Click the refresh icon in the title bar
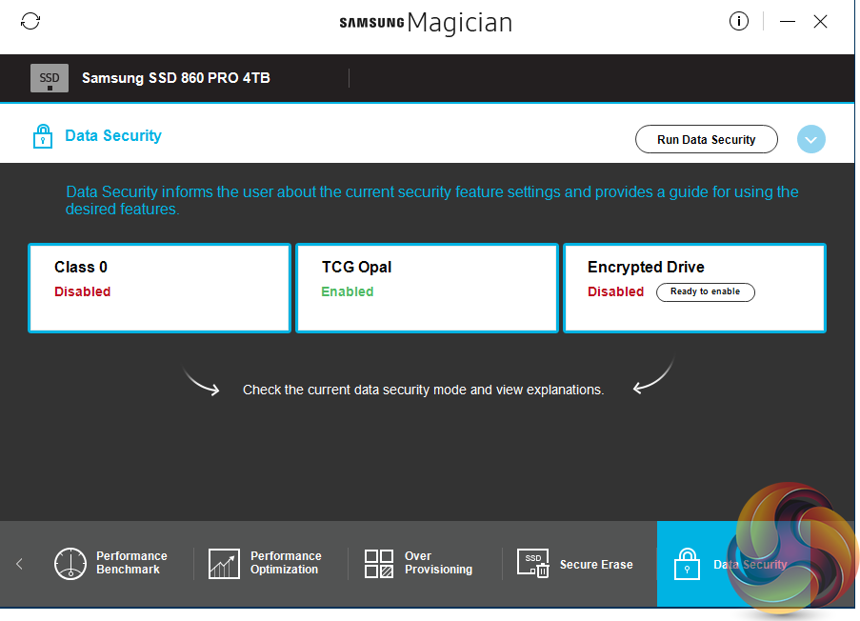This screenshot has width=860, height=621. (30, 21)
